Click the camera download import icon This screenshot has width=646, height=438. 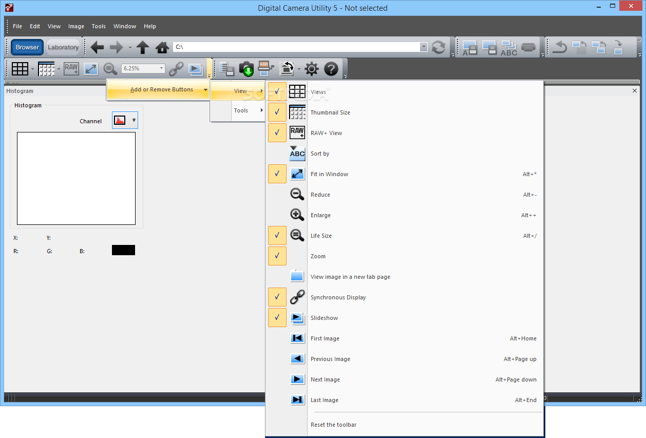246,69
